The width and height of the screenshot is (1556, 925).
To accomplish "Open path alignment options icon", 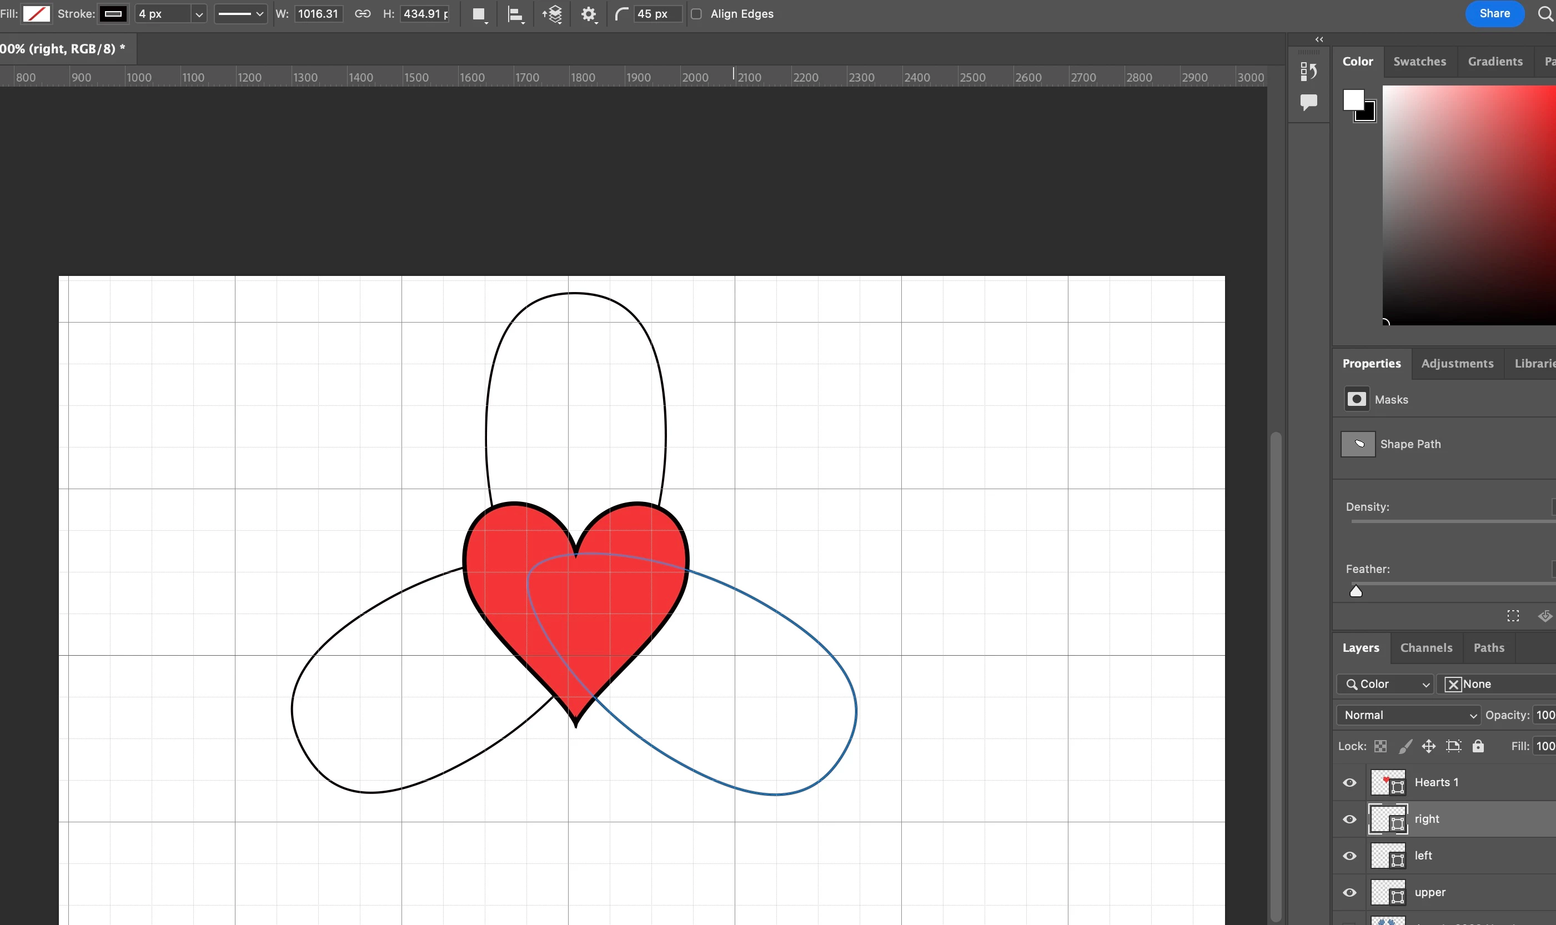I will 515,14.
